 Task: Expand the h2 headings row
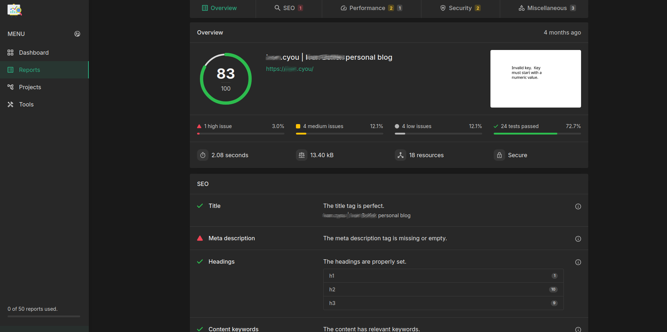point(443,289)
